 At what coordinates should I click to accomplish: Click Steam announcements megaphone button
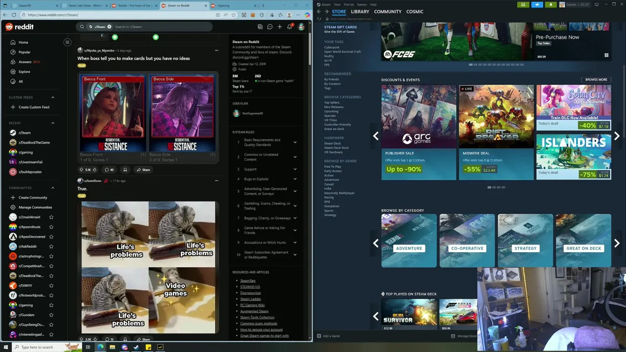click(x=537, y=4)
